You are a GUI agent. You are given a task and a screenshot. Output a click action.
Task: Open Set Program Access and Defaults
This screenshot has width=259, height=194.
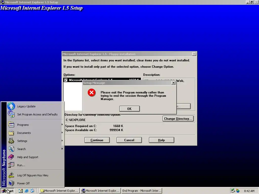coord(35,114)
